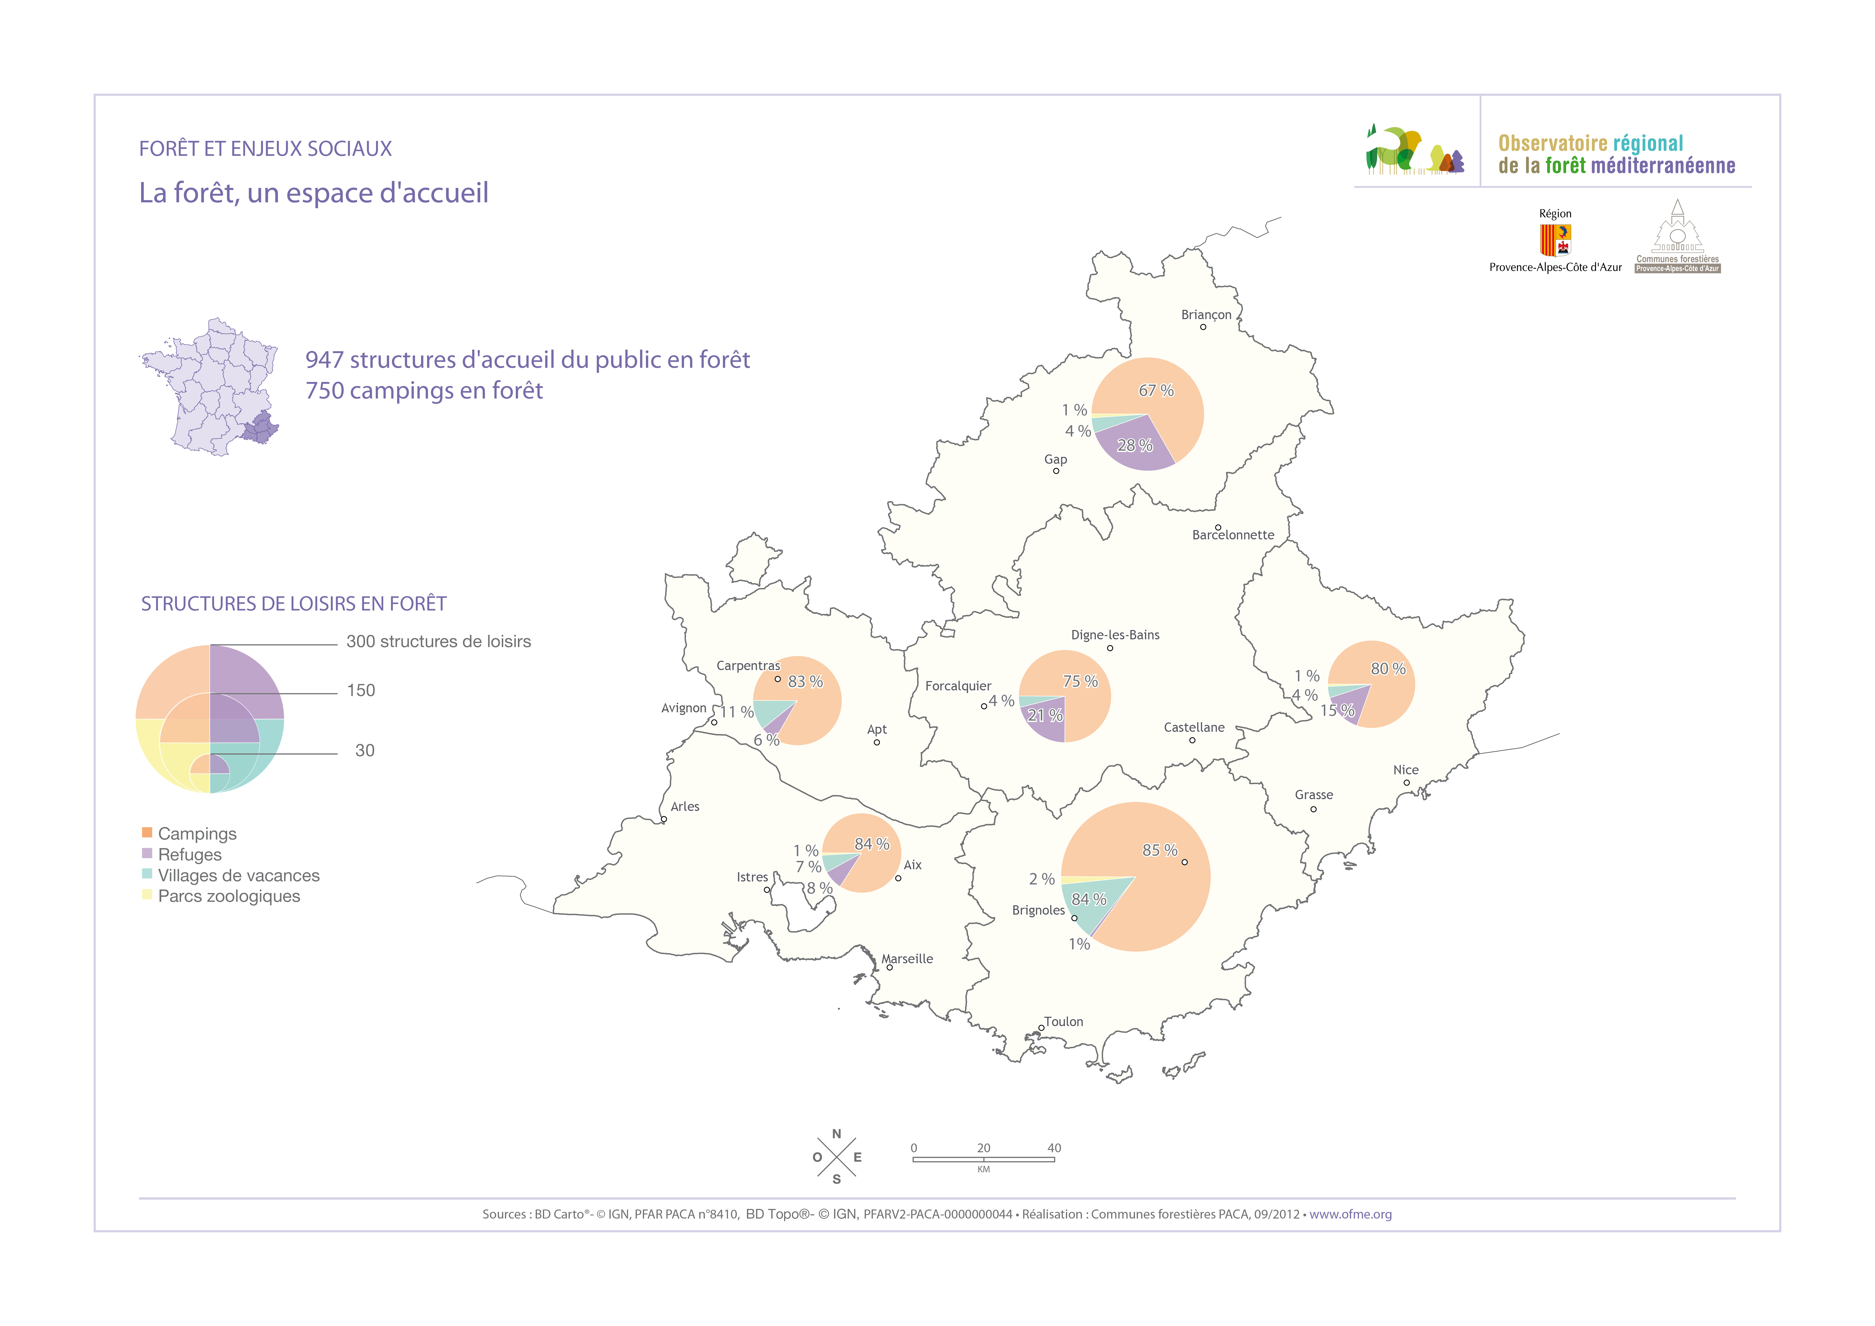Click the "150" legend value
Screen dimensions: 1875x1326
361,690
